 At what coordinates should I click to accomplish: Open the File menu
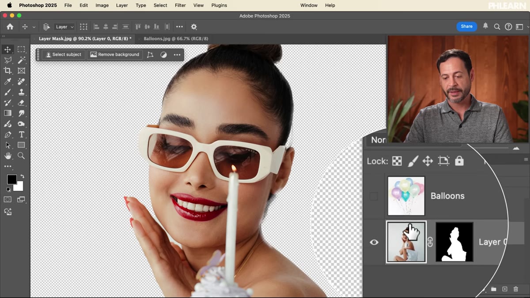tap(68, 5)
